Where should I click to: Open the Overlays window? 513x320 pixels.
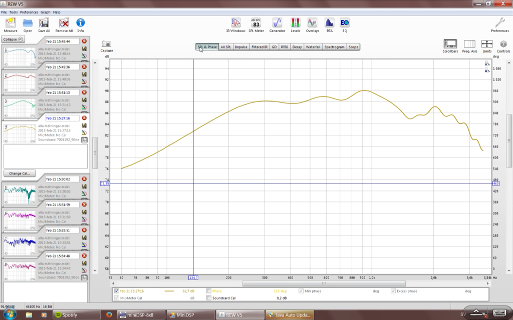(x=312, y=25)
